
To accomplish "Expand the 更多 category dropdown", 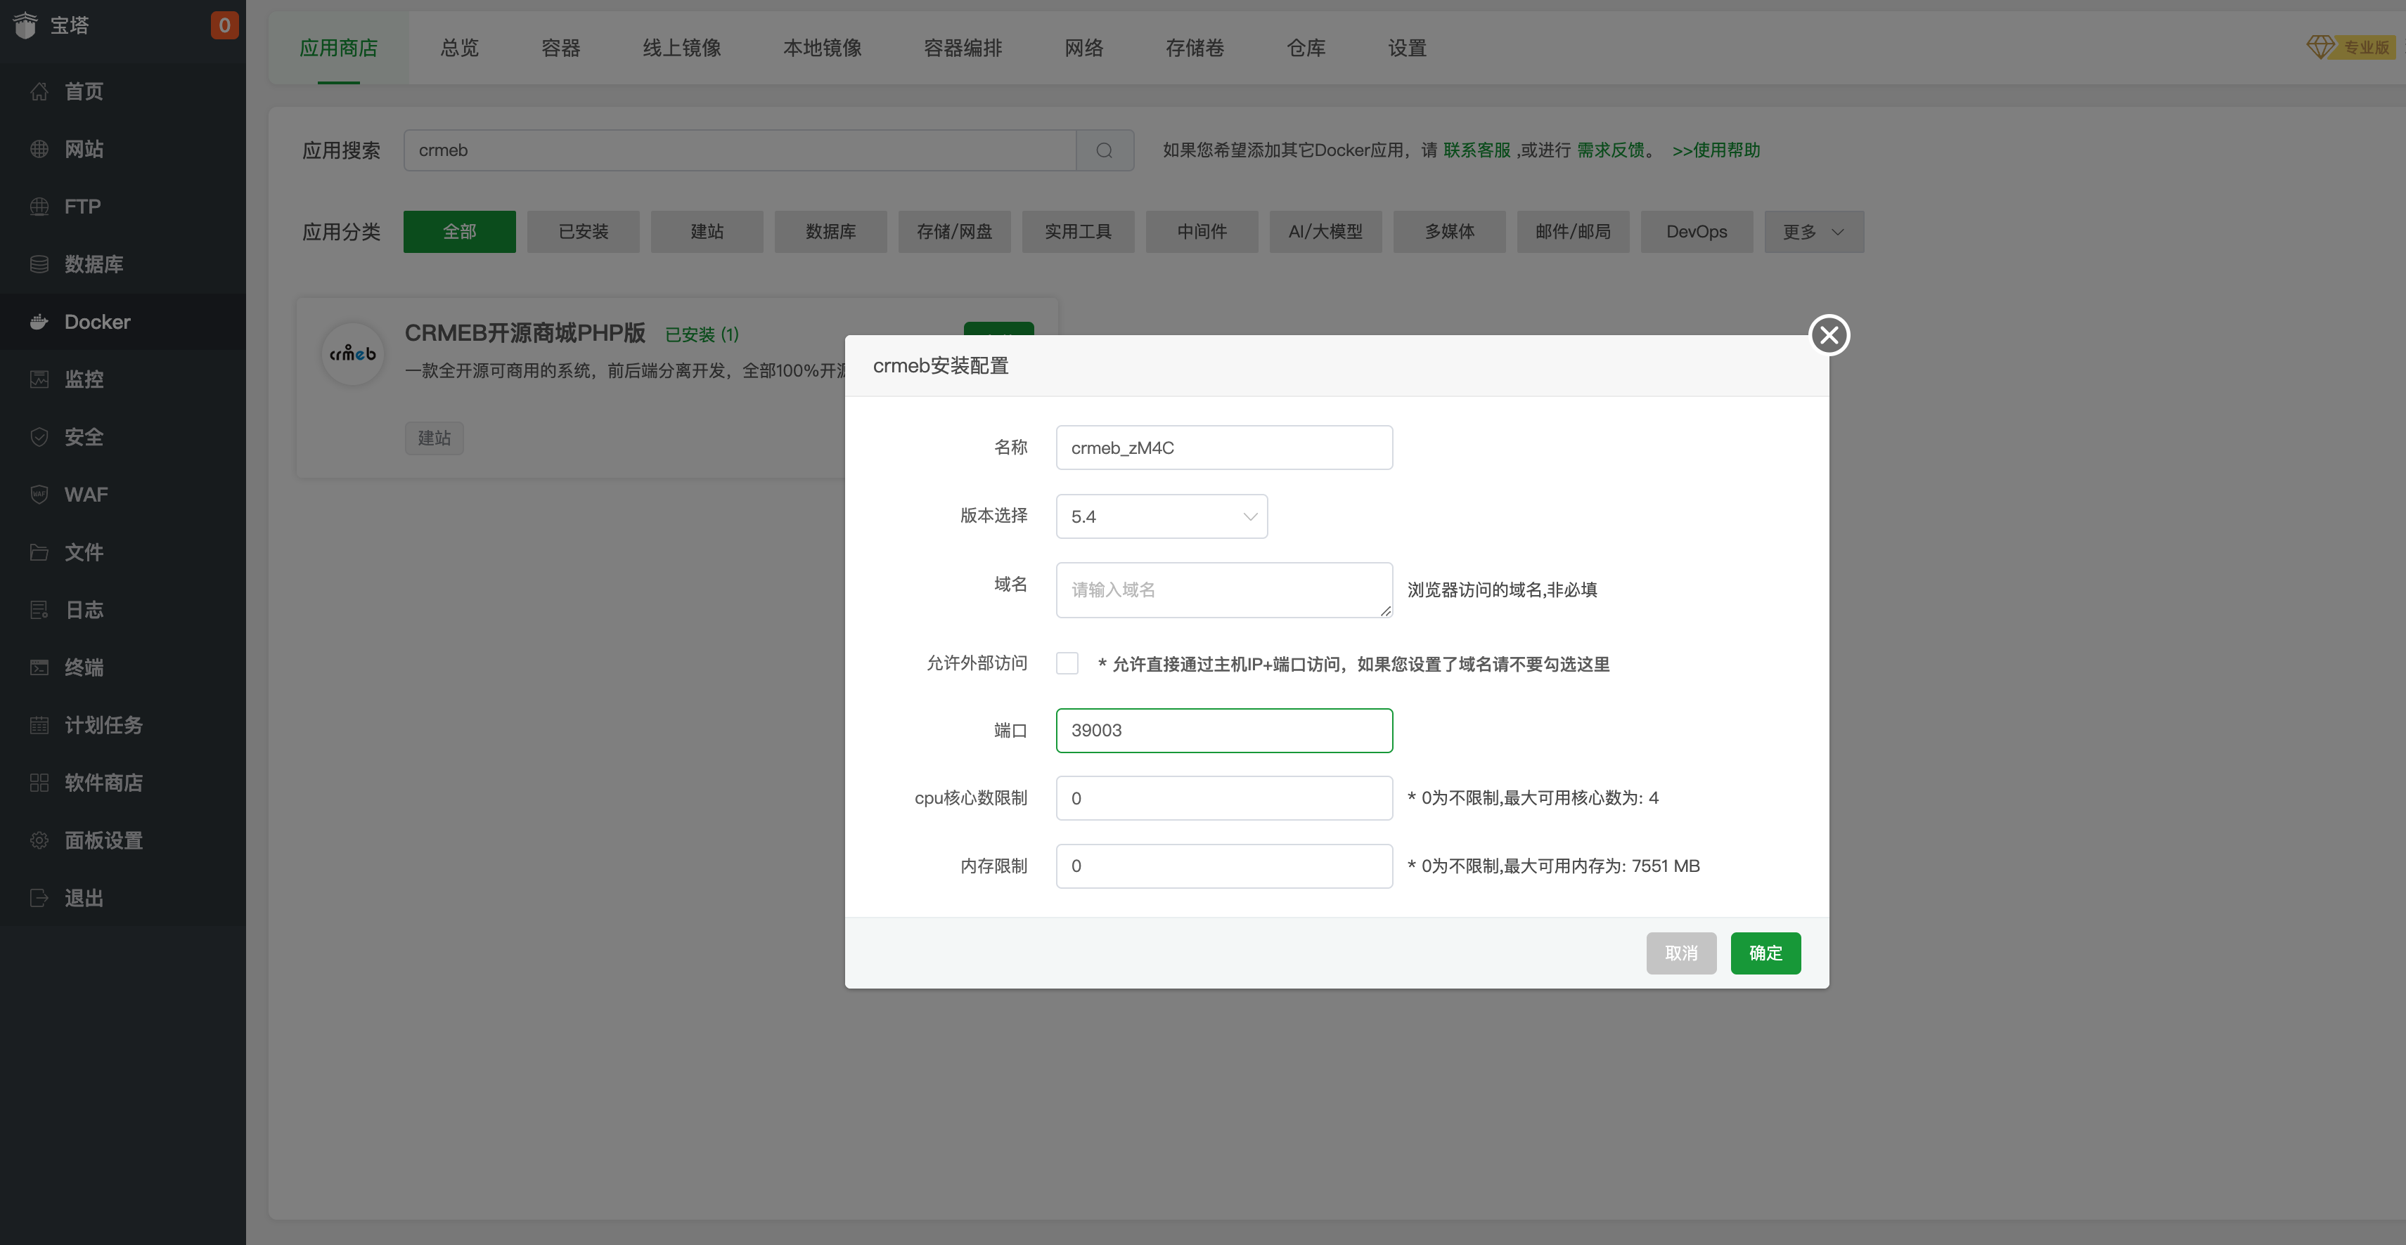I will (1813, 231).
